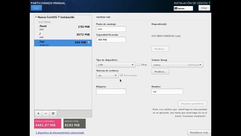
Task: Click the arrow on the /var row
Action: pyautogui.click(x=89, y=42)
